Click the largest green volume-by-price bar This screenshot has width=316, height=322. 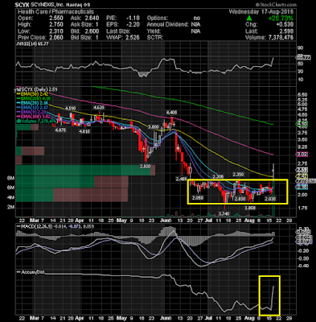point(83,171)
